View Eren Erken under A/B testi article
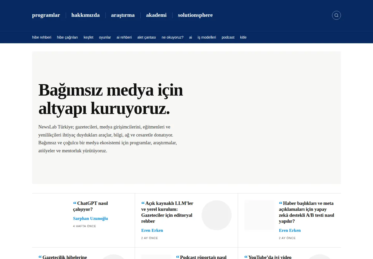This screenshot has height=259, width=373. (x=290, y=230)
